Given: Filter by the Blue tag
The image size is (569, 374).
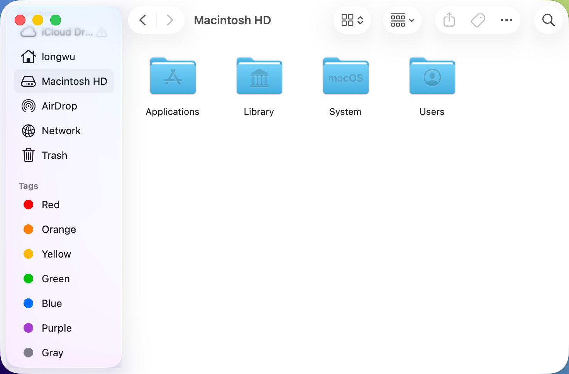Looking at the screenshot, I should coord(64,303).
